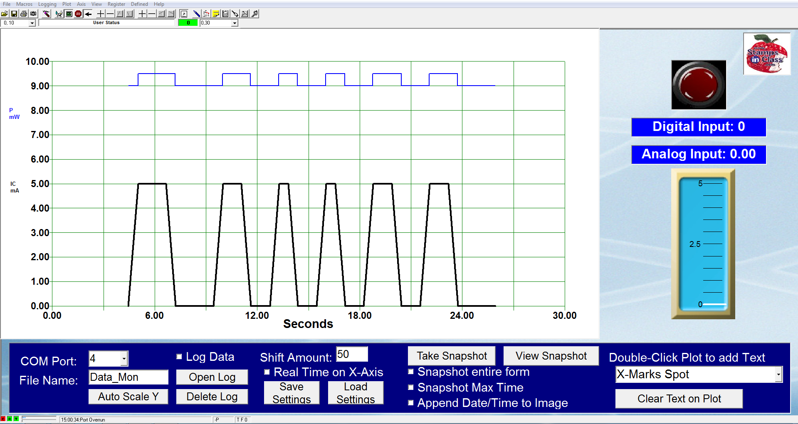This screenshot has height=424, width=798.
Task: Click the data points marker icon
Action: pyautogui.click(x=206, y=14)
